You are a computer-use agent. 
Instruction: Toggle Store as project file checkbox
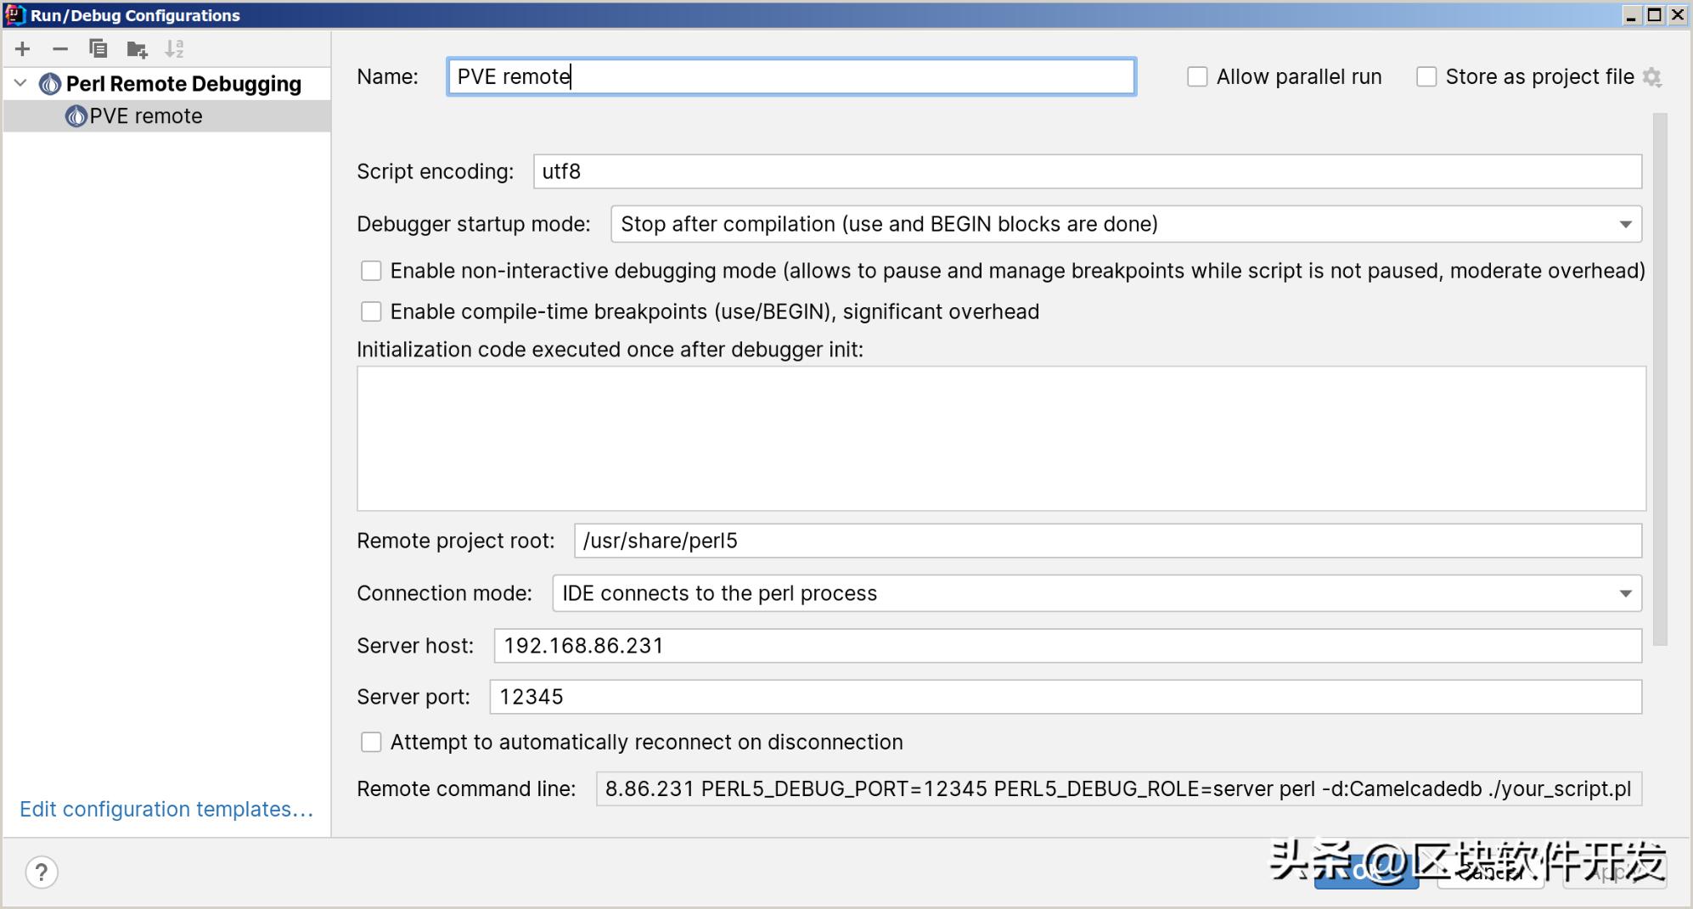coord(1426,76)
